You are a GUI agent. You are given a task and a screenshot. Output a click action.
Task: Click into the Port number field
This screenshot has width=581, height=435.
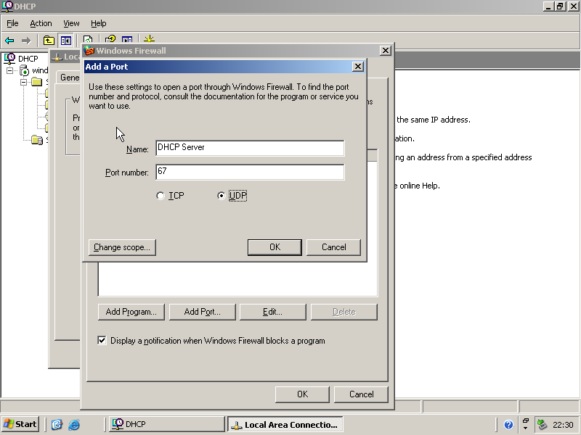coord(249,172)
